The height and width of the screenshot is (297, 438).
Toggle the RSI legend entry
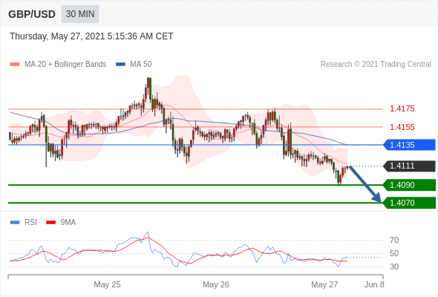click(x=24, y=223)
